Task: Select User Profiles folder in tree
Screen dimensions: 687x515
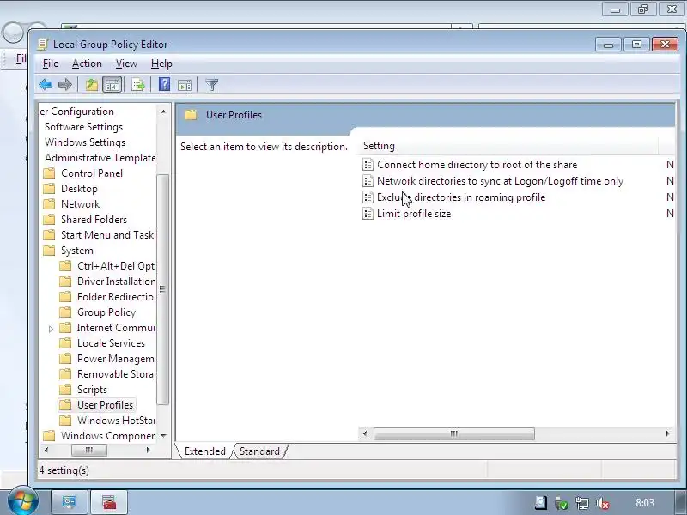Action: tap(105, 405)
